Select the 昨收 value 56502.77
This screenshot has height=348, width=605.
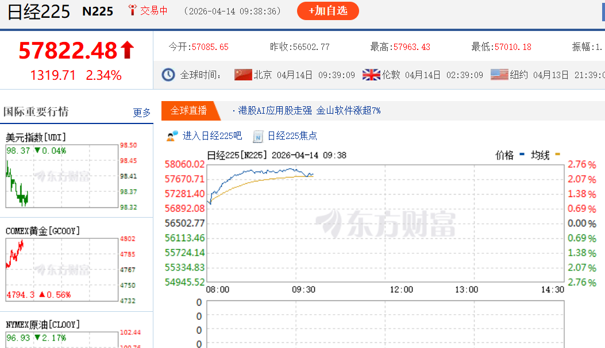311,47
